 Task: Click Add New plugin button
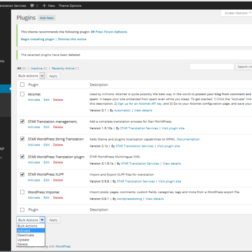pyautogui.click(x=46, y=18)
